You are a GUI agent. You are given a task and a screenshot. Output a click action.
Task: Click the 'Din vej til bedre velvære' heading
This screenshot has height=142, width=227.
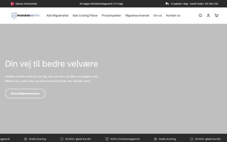tap(51, 64)
